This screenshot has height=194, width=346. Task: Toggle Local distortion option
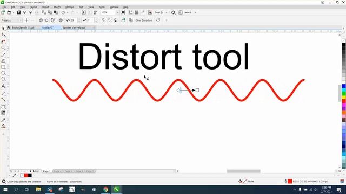[115, 20]
